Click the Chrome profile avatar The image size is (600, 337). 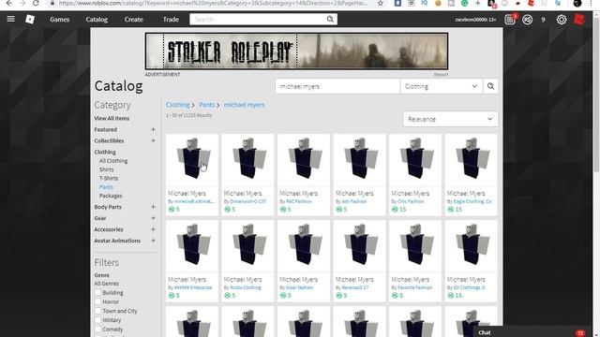coord(577,4)
